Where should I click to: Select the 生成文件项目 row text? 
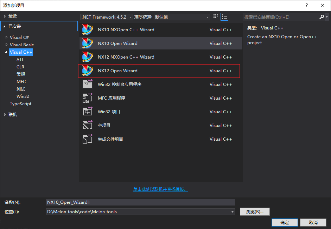click(110, 139)
